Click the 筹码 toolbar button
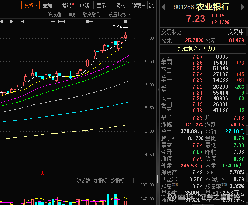This screenshot has height=205, width=248. tap(67, 5)
